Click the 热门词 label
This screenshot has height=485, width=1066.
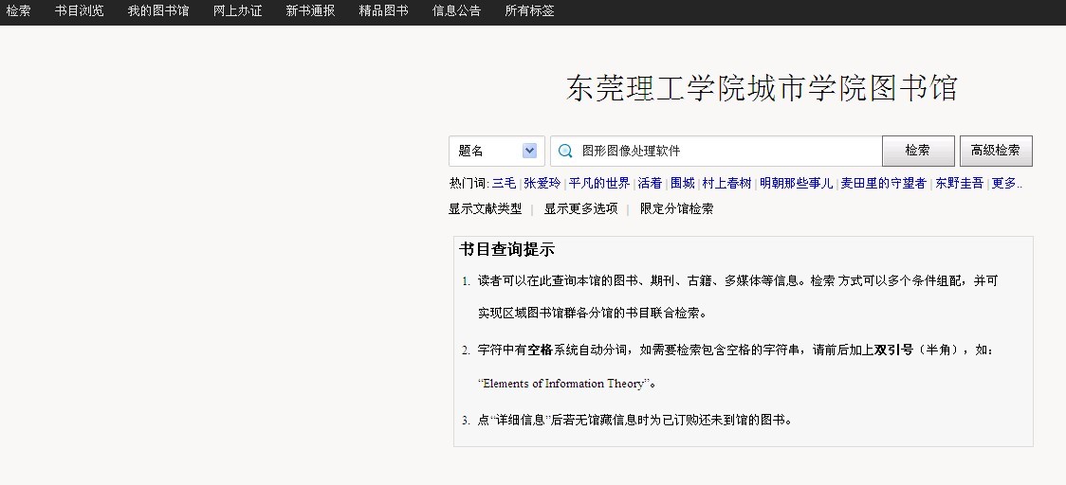pyautogui.click(x=468, y=184)
